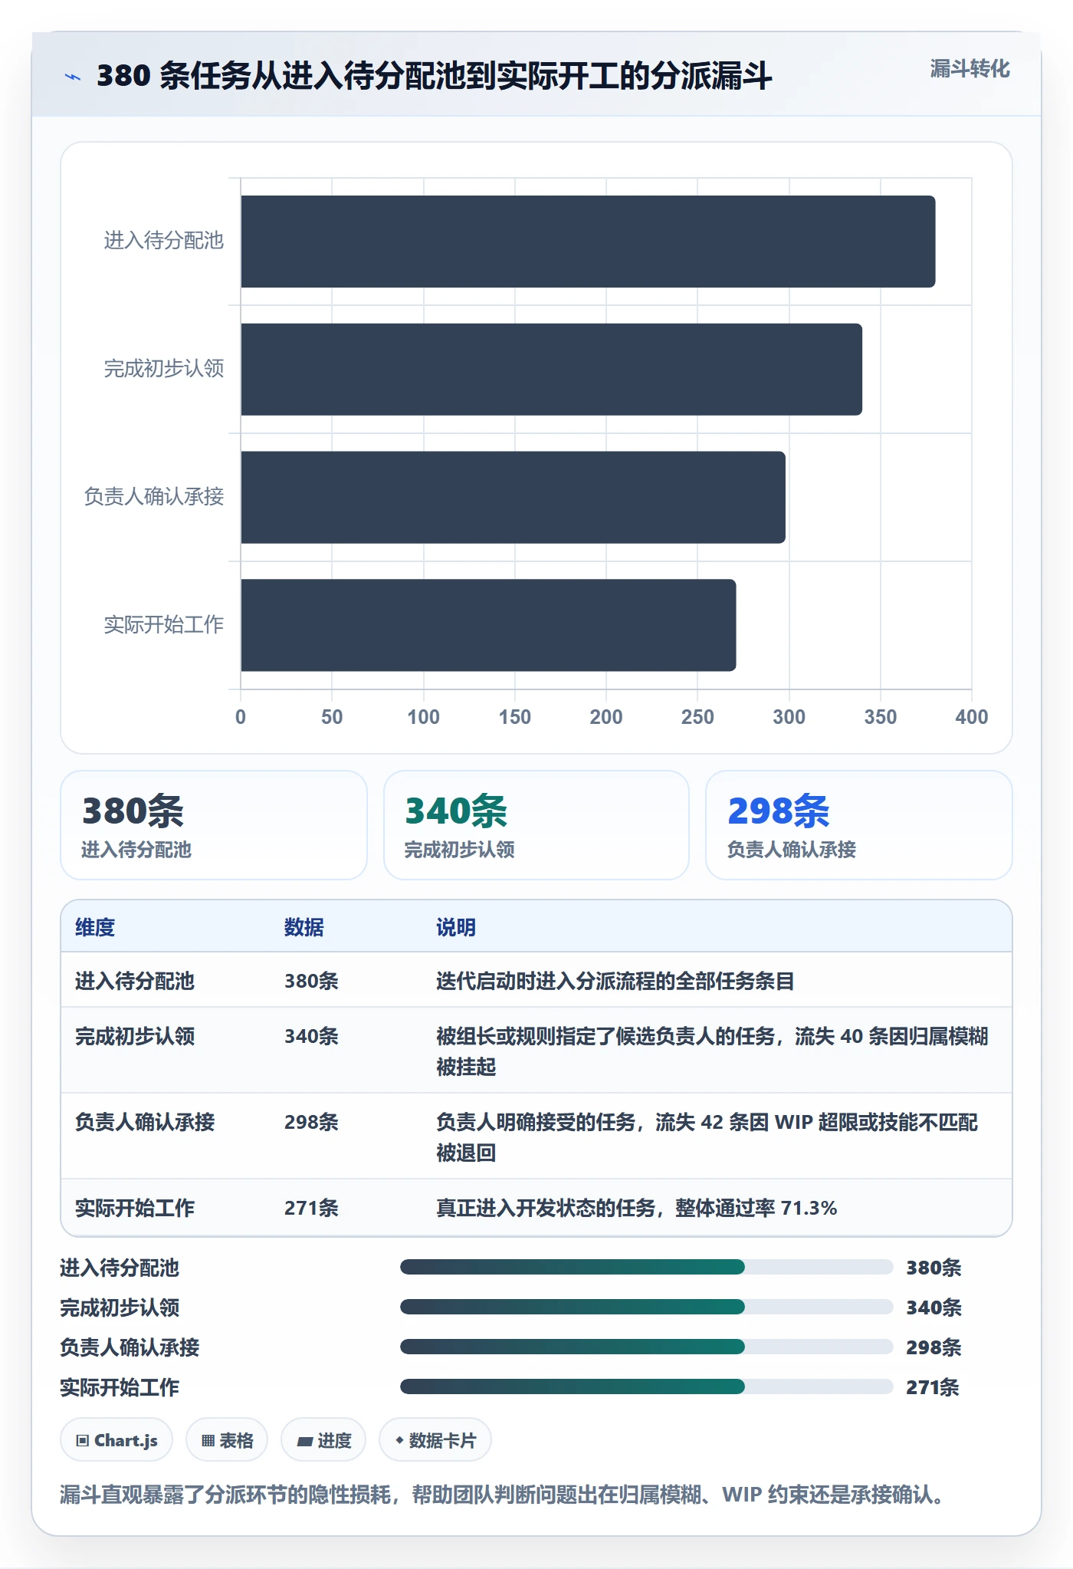
Task: Click the 负责人确认承接 chart bar
Action: click(513, 497)
